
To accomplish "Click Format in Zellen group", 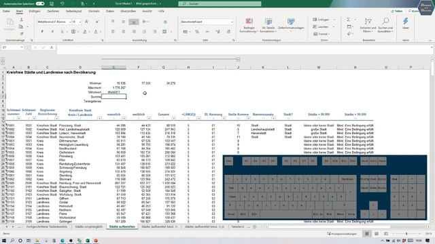I will (321, 34).
